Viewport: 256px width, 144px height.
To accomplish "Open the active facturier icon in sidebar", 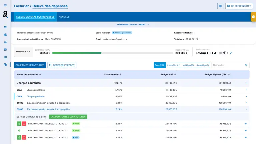I will click(5, 64).
